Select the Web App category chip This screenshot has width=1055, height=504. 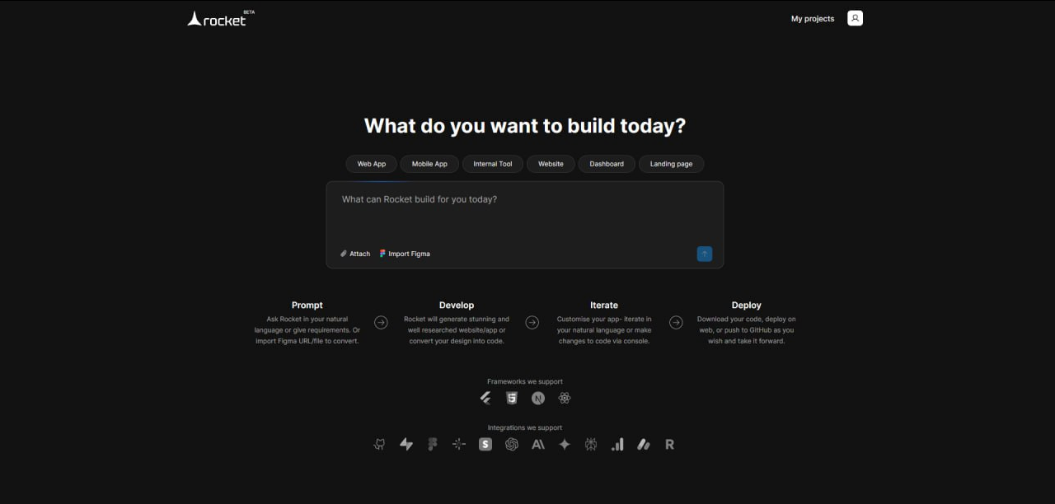371,164
